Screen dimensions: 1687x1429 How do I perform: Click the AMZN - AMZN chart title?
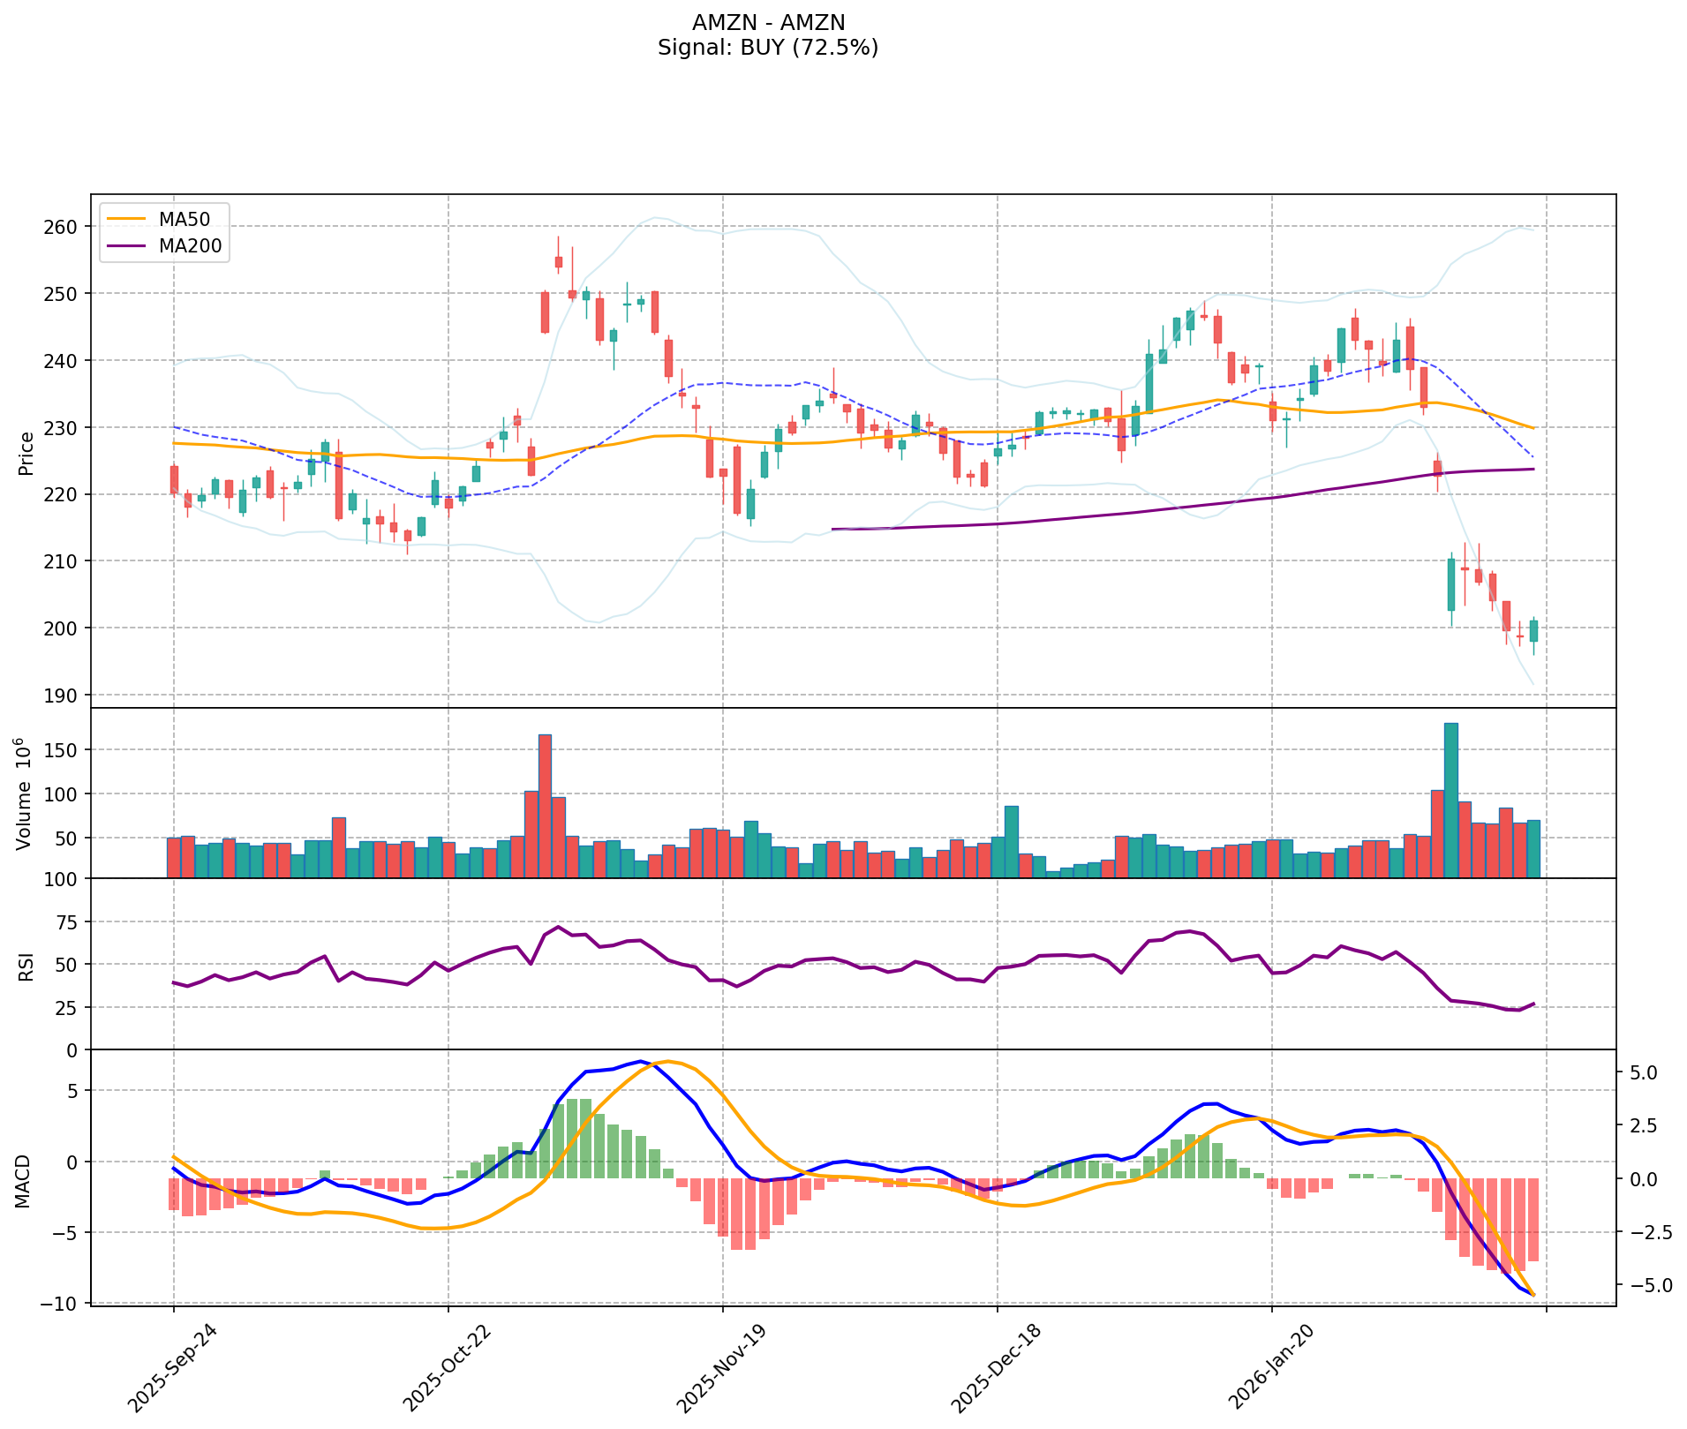pyautogui.click(x=768, y=23)
